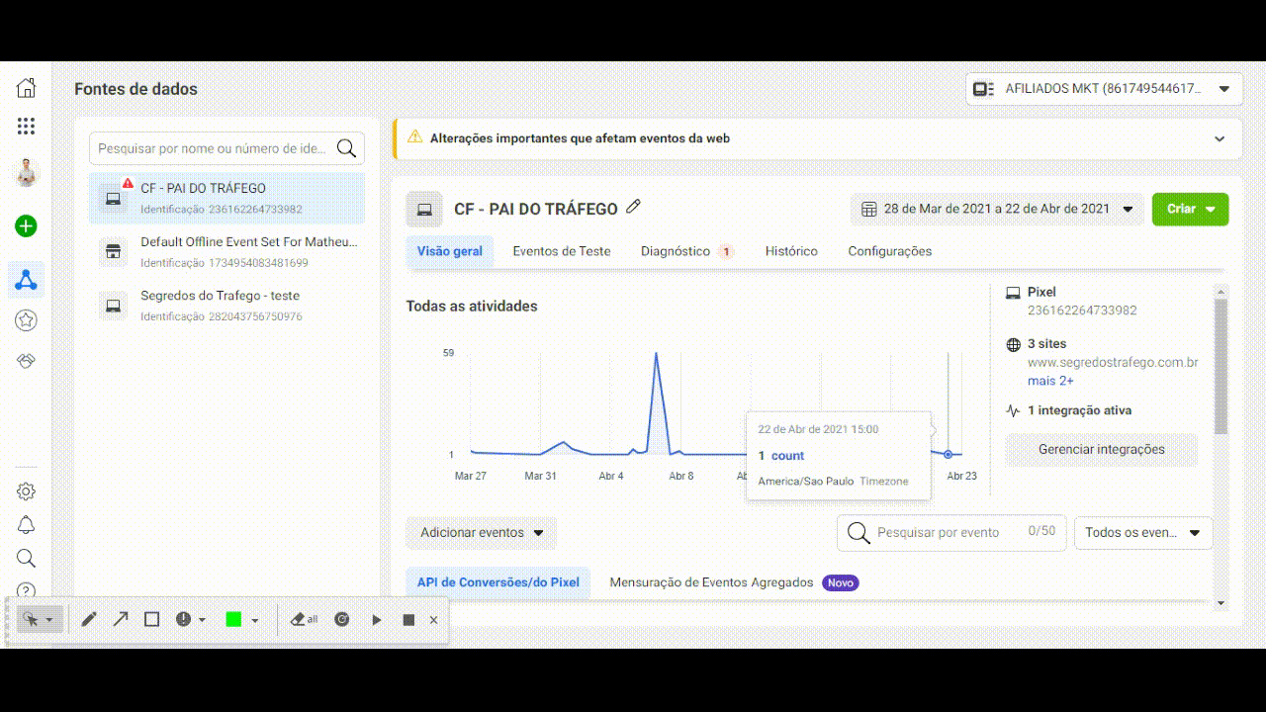Click scrollbar down arrow in overview panel
This screenshot has width=1266, height=712.
point(1221,602)
